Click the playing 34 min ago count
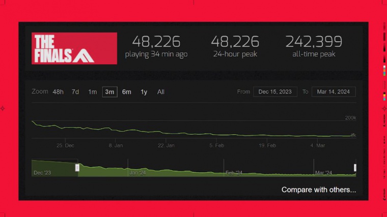 click(x=156, y=42)
